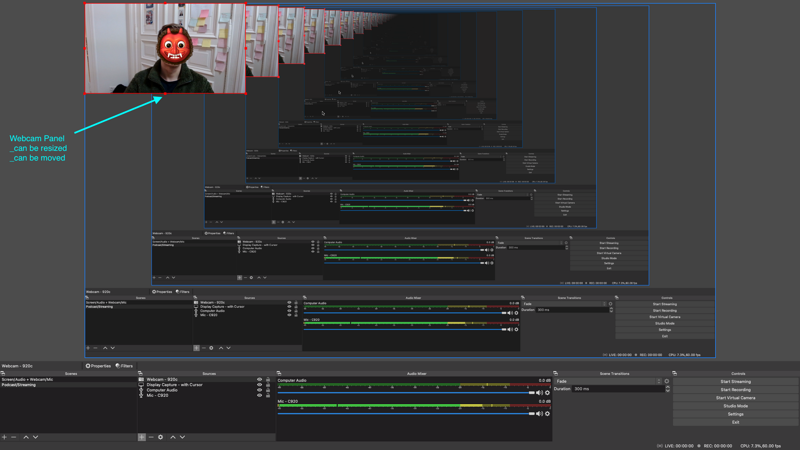Open Mic - C920 audio settings gear
800x450 pixels.
(x=548, y=414)
